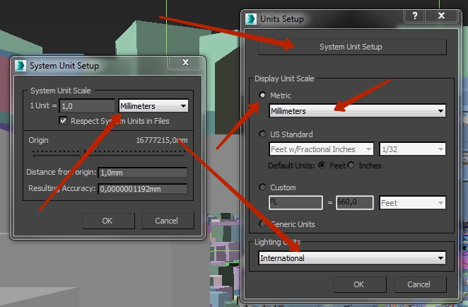Choose the Generic Units radio option

tap(264, 224)
